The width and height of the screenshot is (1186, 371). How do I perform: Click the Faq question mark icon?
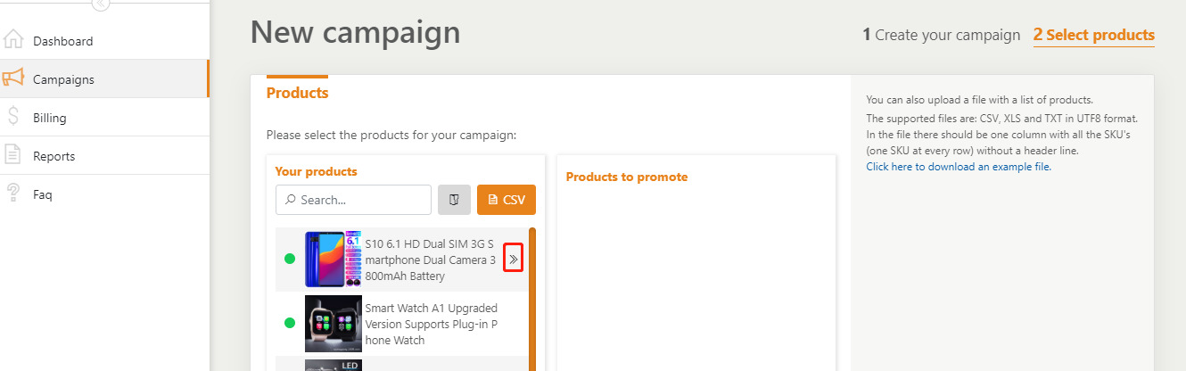click(13, 194)
